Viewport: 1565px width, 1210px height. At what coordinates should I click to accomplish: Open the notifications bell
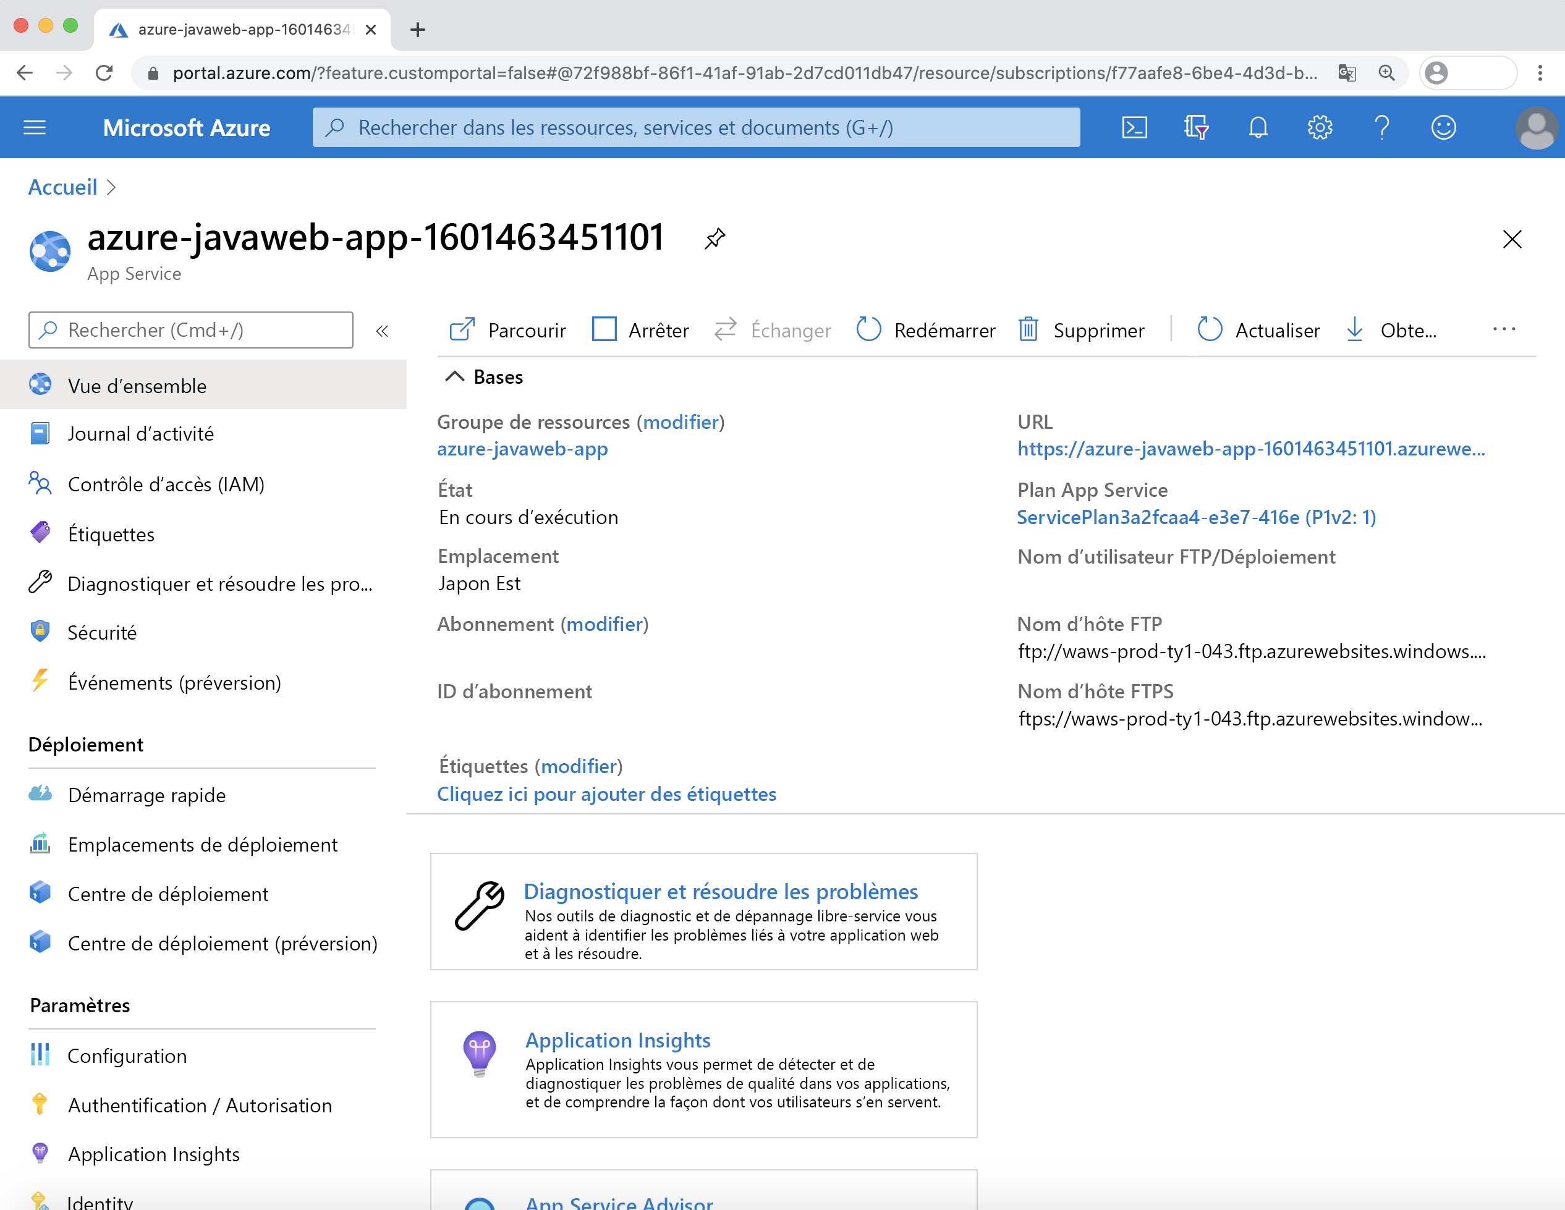tap(1258, 127)
